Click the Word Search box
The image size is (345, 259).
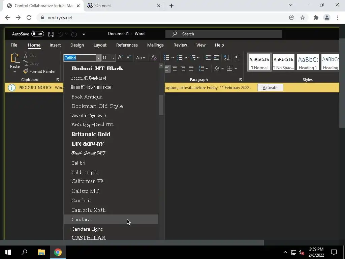(223, 34)
